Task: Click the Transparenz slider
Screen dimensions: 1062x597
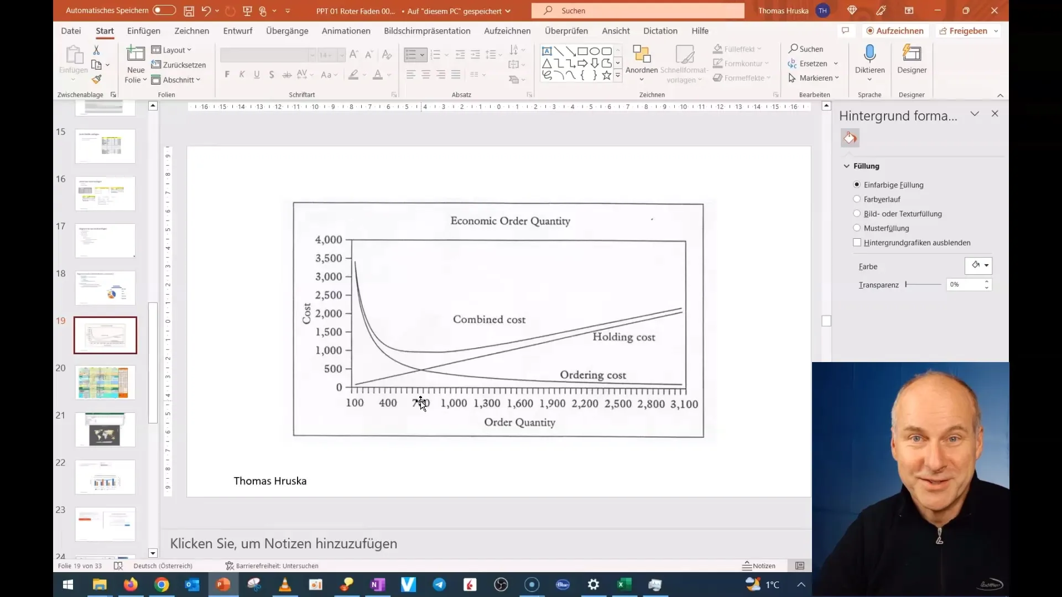Action: point(923,284)
